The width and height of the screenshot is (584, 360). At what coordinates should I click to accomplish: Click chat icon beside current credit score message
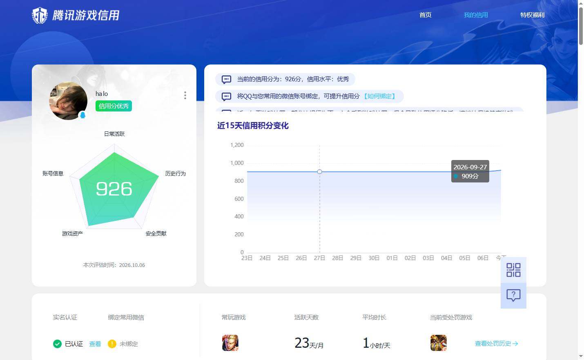226,79
